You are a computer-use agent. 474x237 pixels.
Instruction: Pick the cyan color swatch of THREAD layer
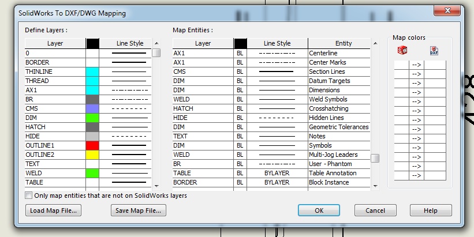coord(92,81)
